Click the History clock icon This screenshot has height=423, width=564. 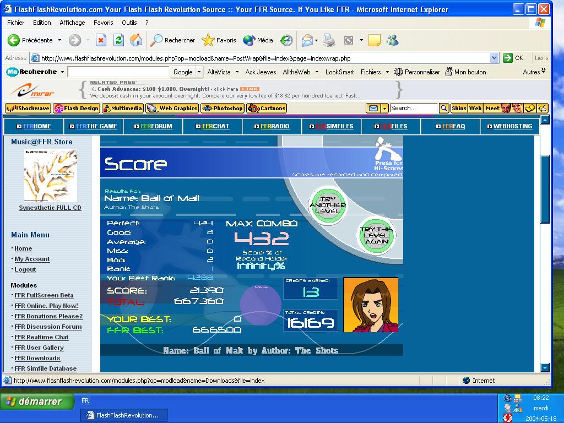[286, 40]
